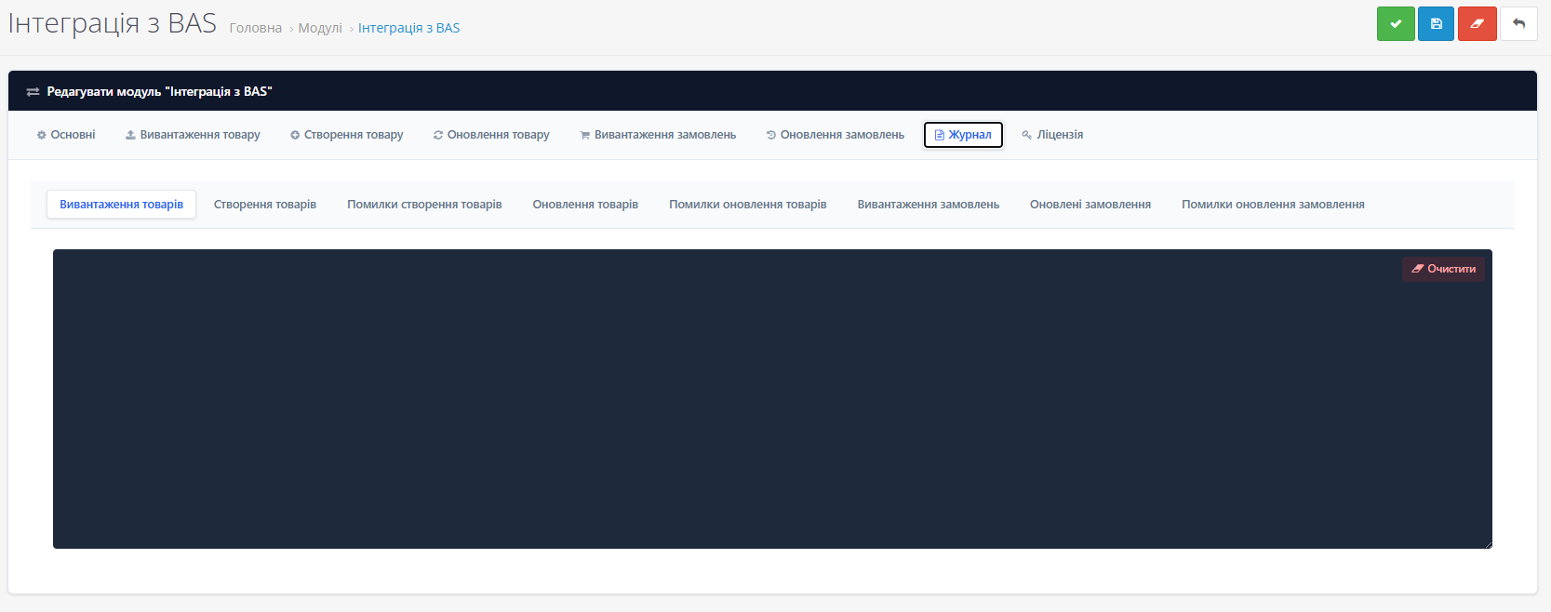Click the Головна breadcrumb link
The image size is (1551, 612).
(256, 28)
